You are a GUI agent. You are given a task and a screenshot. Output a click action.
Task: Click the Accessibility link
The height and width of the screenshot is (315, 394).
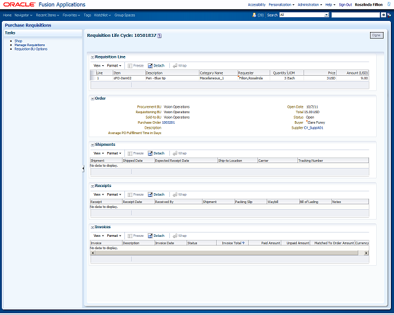click(257, 5)
